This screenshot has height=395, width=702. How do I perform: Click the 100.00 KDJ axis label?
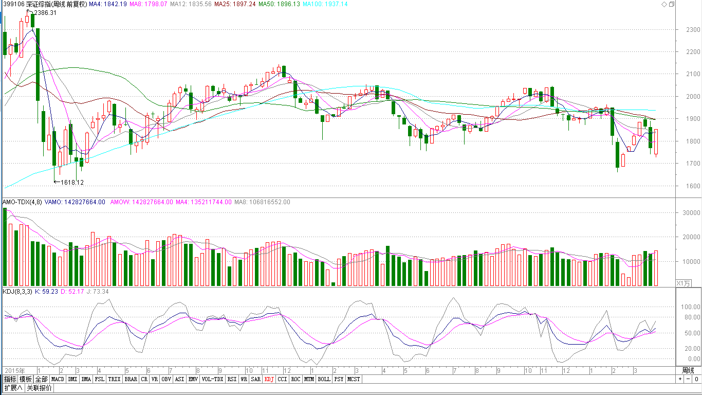click(x=690, y=307)
